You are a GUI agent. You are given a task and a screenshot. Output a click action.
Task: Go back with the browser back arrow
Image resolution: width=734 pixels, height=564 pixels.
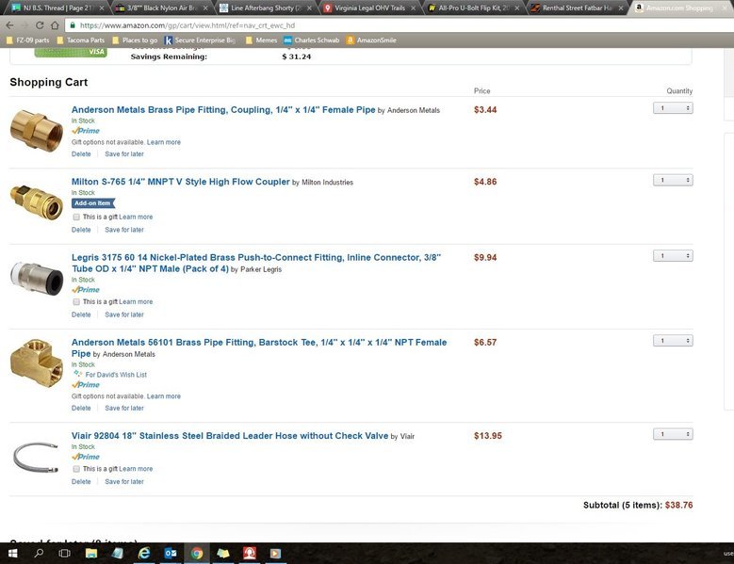click(9, 25)
